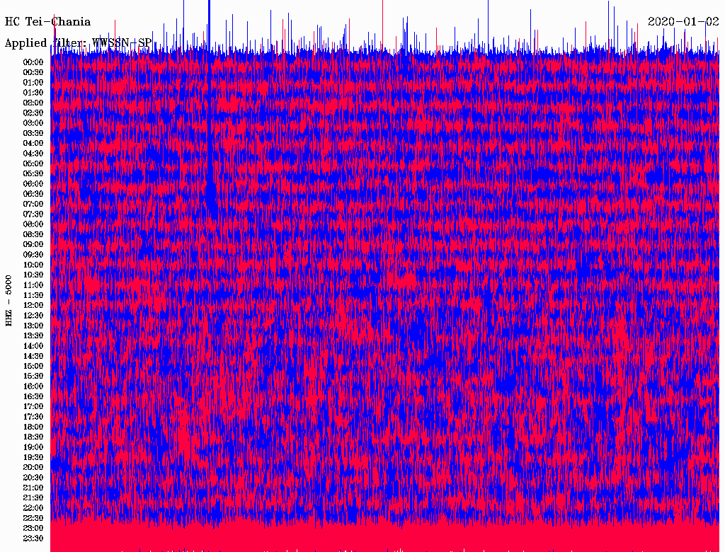Select the 16:00 time label

tap(33, 386)
